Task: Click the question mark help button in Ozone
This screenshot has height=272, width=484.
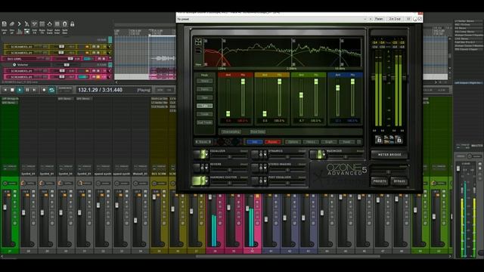Action: 358,142
